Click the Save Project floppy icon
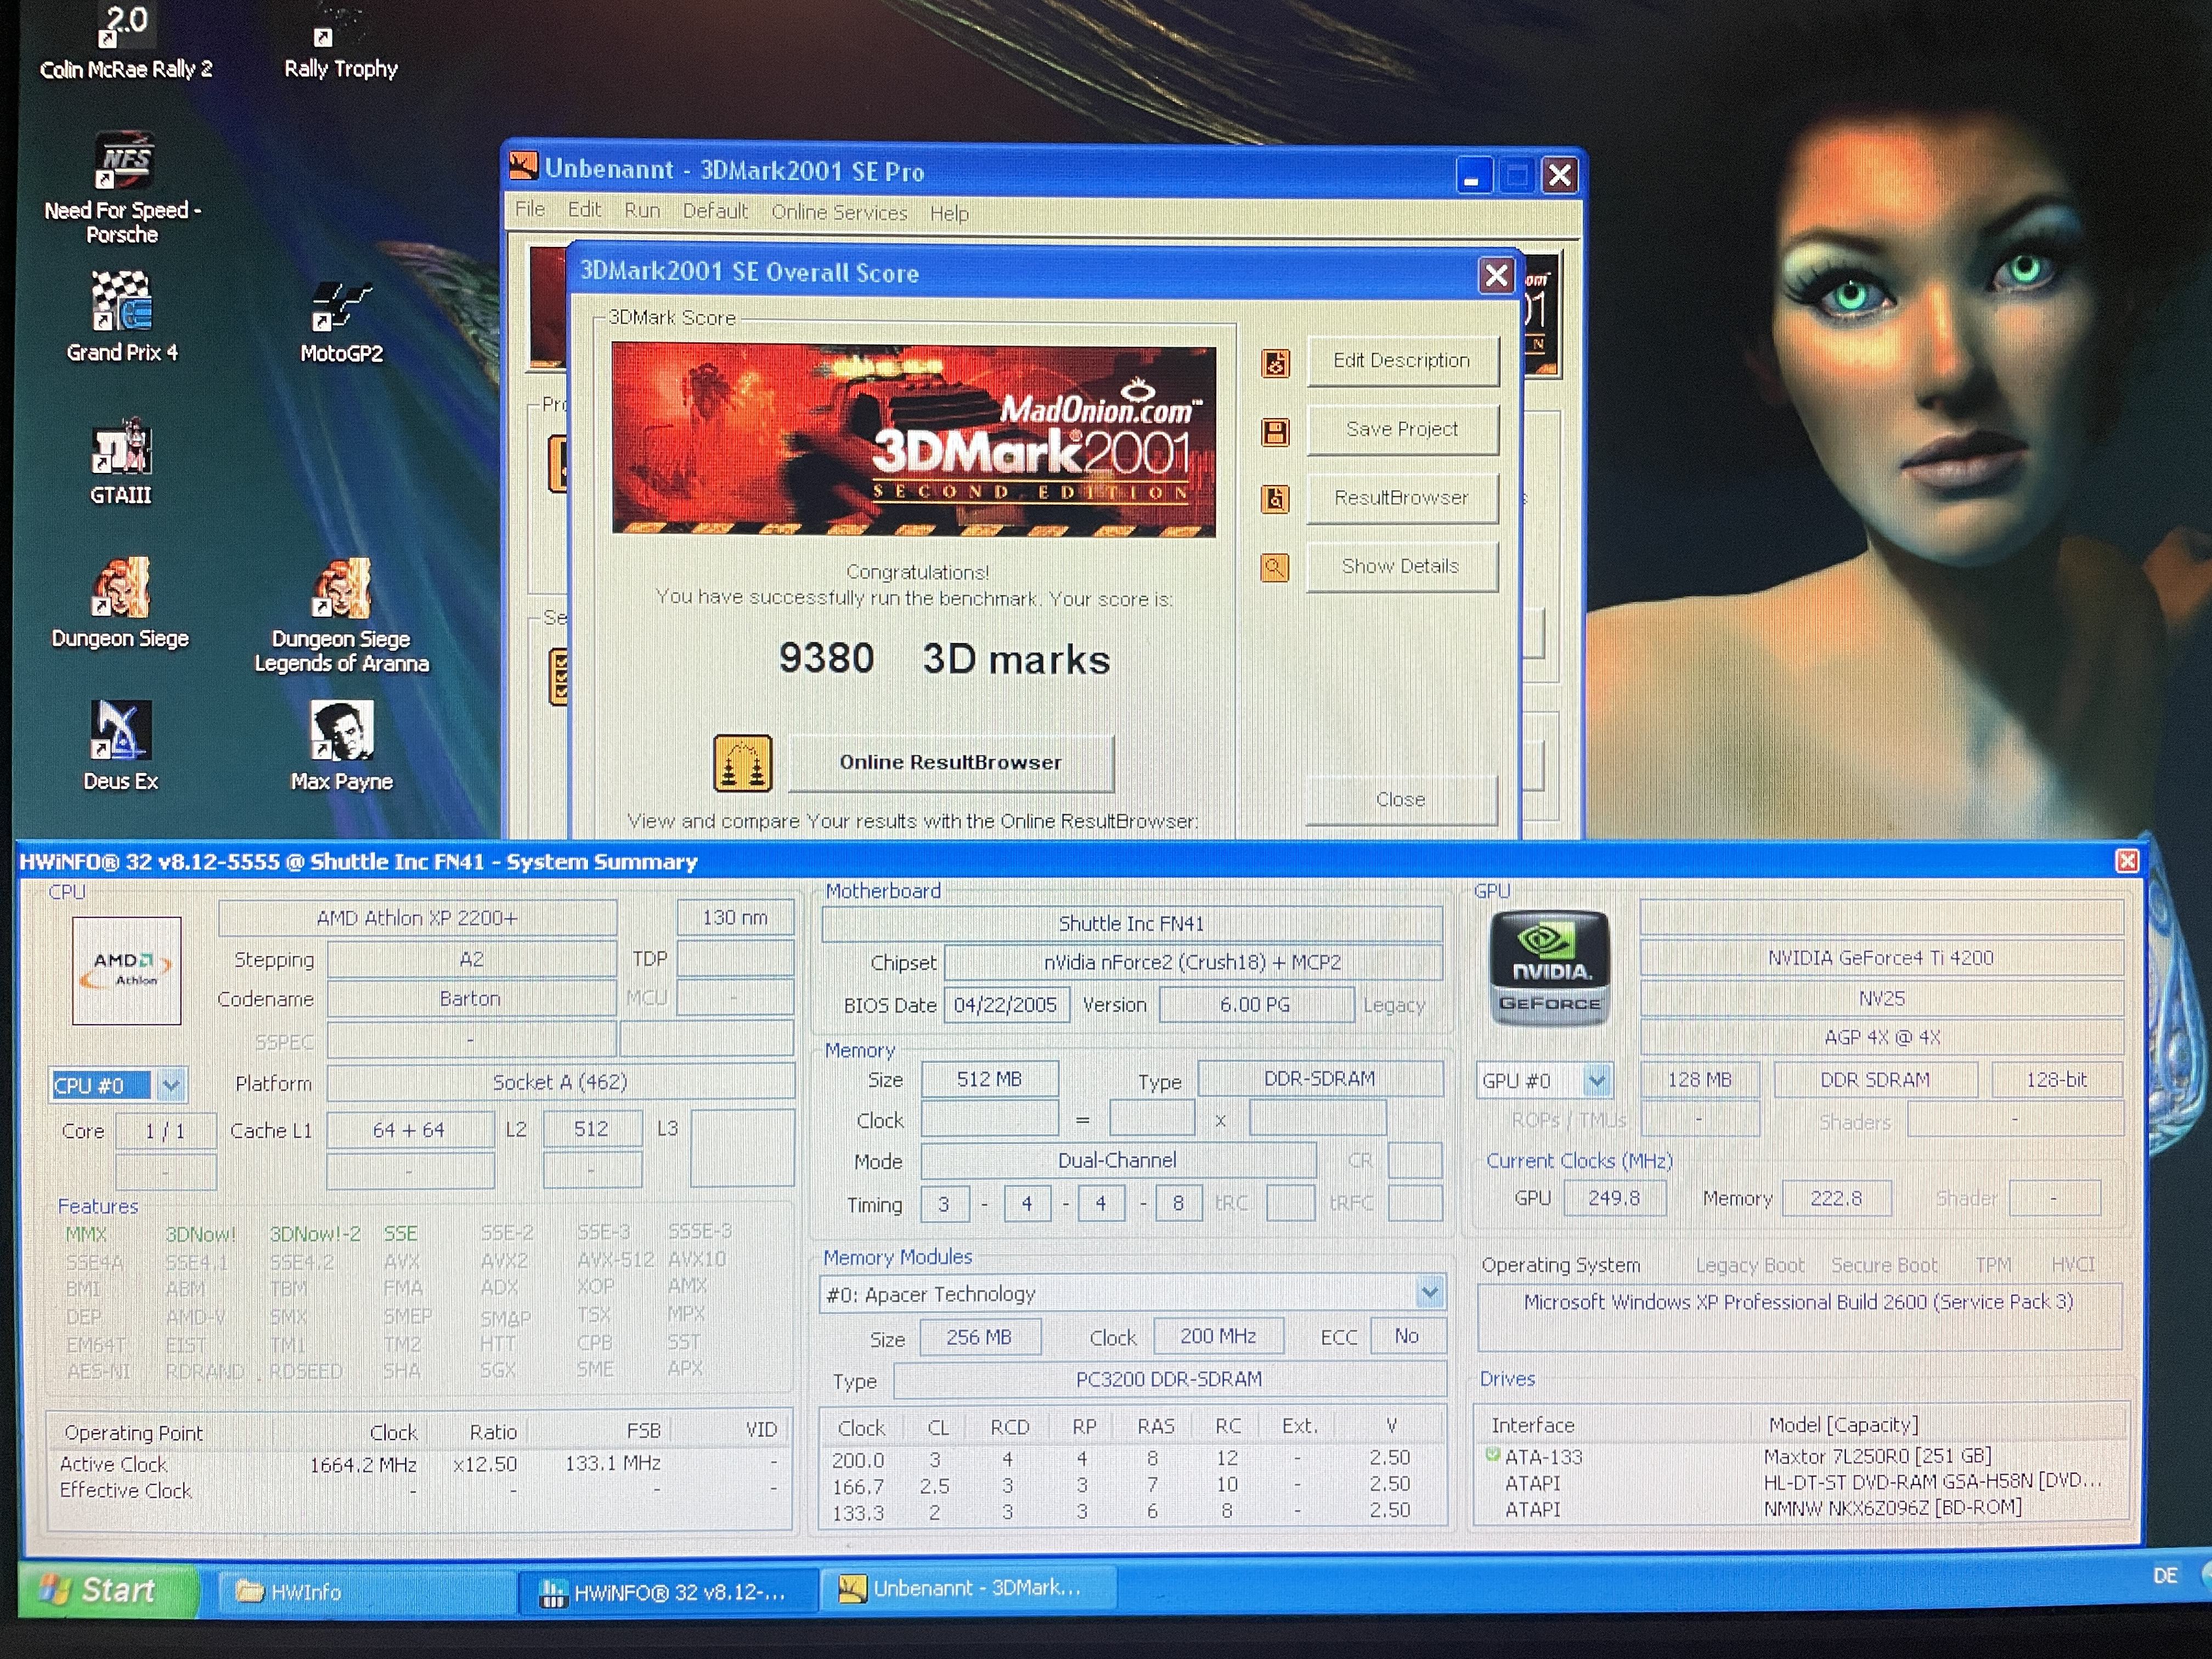The height and width of the screenshot is (1659, 2212). tap(1275, 432)
